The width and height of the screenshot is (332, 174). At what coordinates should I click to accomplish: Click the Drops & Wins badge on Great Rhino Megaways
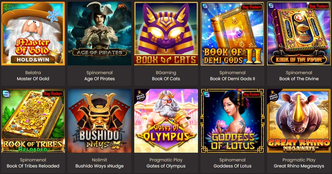tap(273, 96)
